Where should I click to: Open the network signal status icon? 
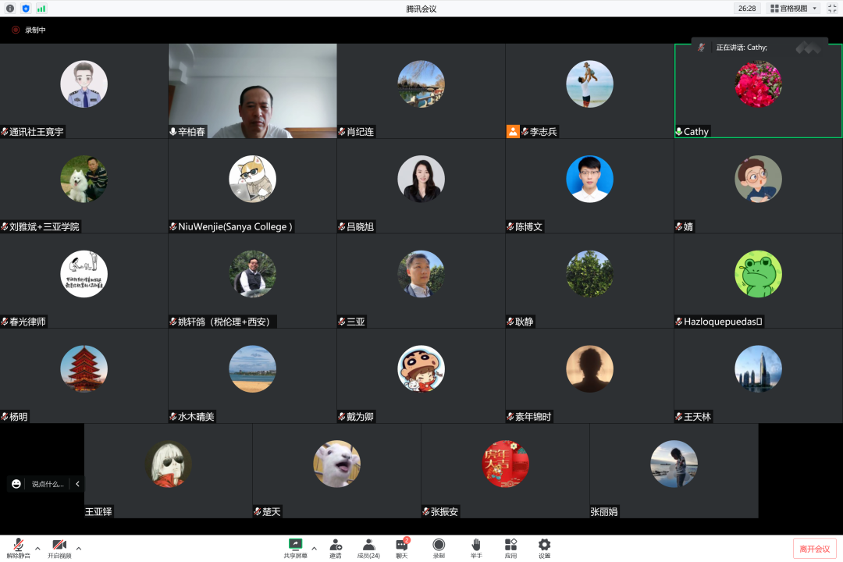pyautogui.click(x=41, y=8)
